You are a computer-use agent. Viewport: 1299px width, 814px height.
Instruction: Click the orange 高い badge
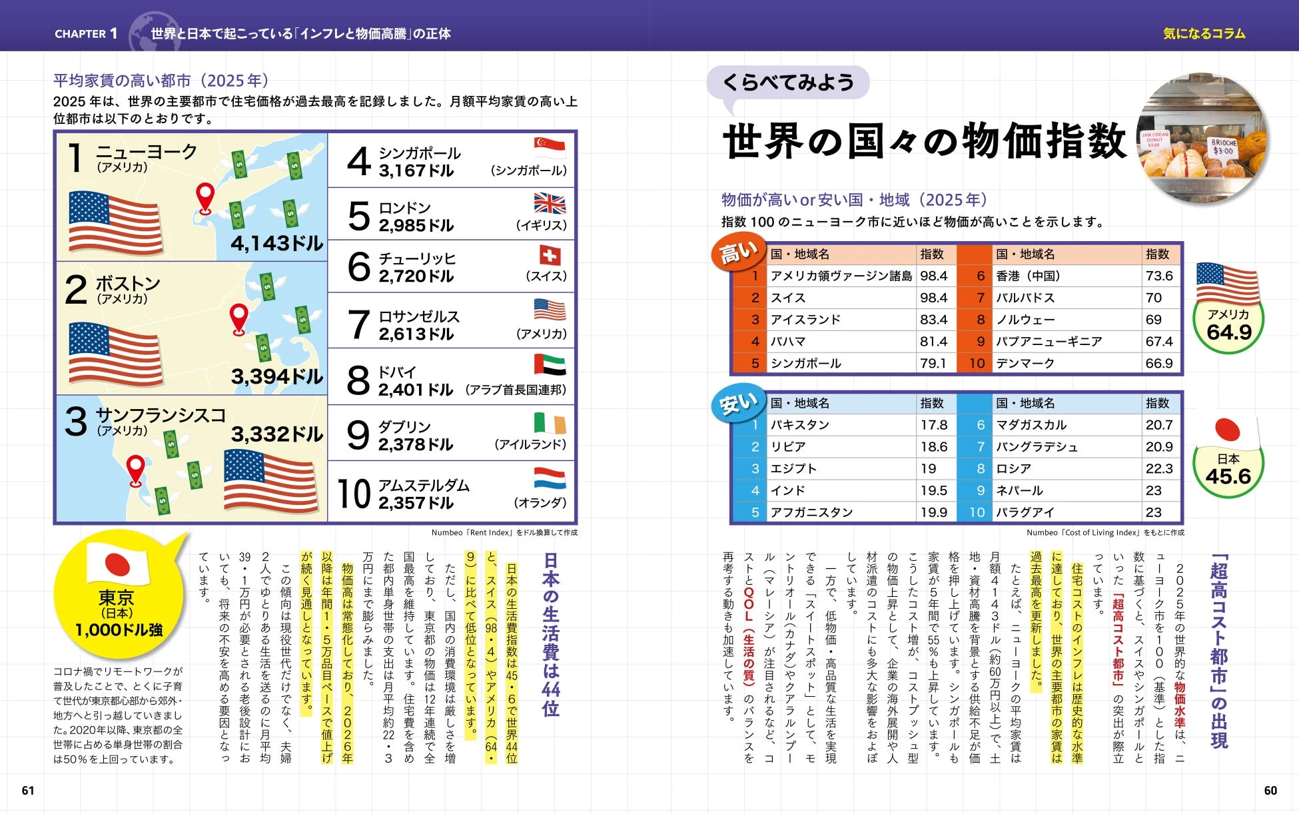point(737,252)
